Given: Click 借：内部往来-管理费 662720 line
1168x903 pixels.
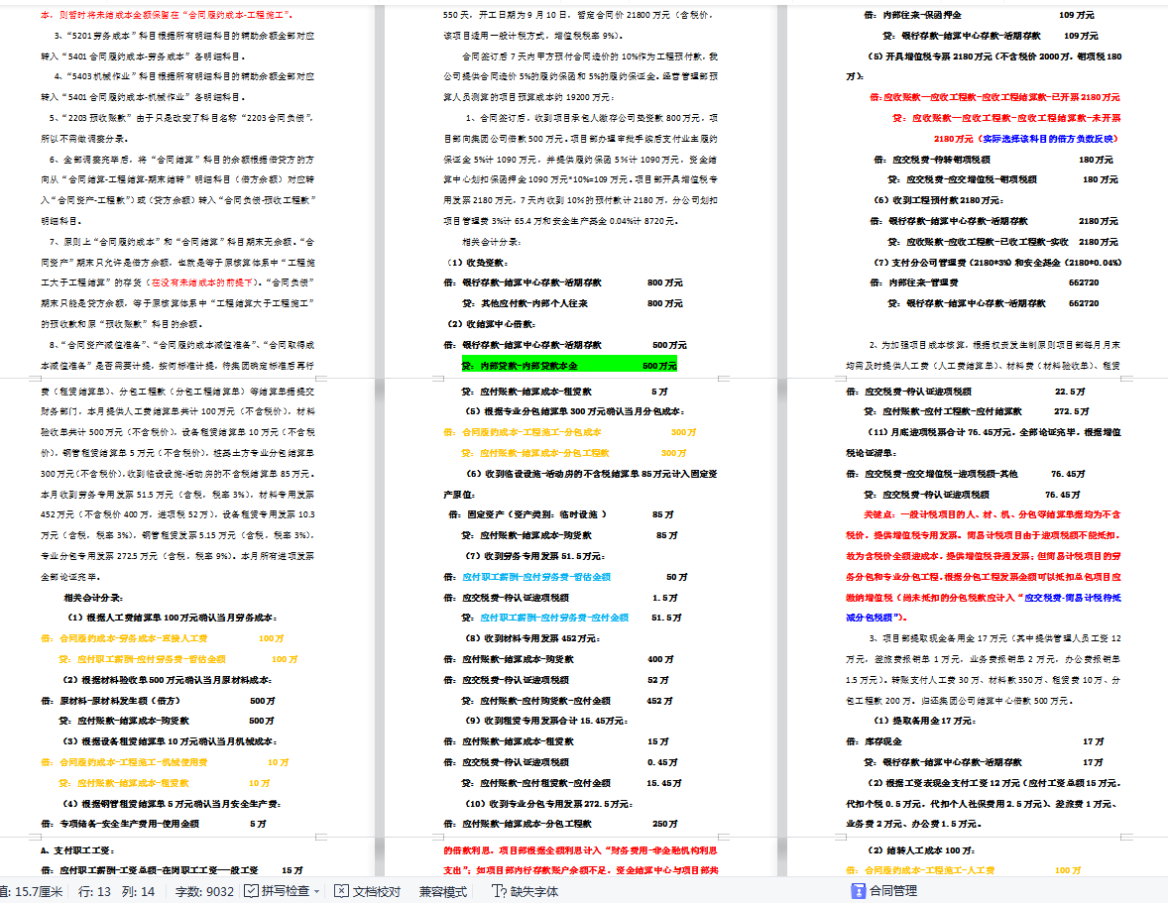Looking at the screenshot, I should [x=984, y=282].
